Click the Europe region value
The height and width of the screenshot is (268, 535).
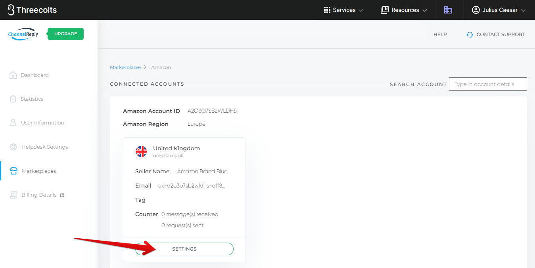pos(196,124)
